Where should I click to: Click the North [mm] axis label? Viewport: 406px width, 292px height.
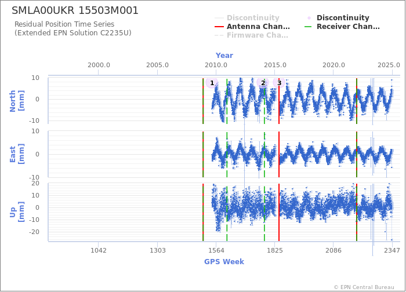(17, 101)
